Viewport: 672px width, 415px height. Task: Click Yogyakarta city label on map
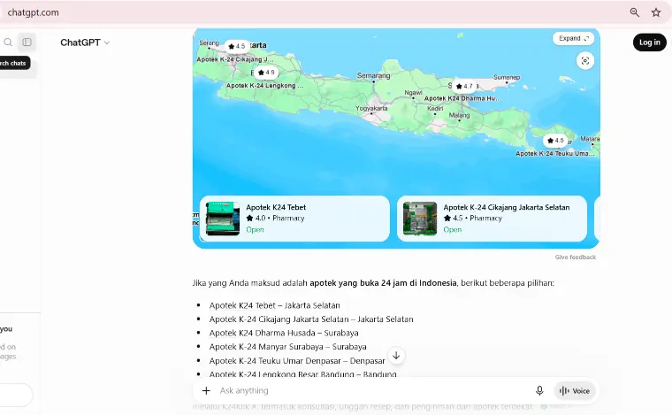coord(371,108)
